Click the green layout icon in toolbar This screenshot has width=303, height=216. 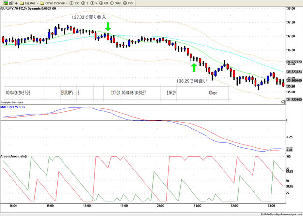[6, 3]
